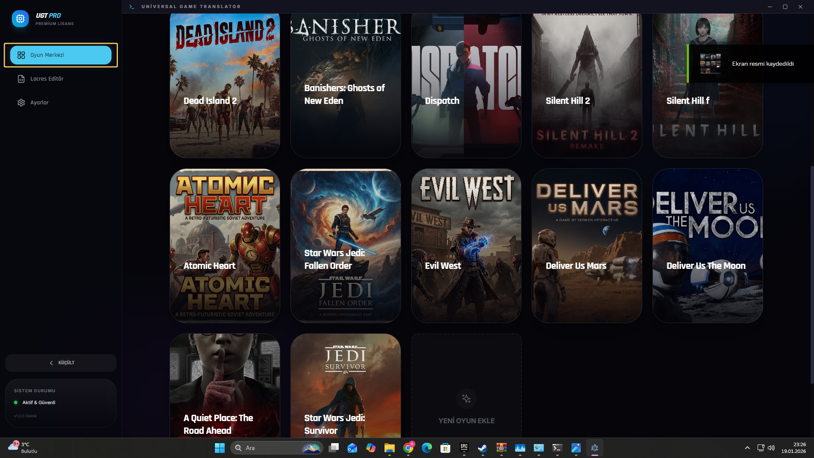Open the screenshot thumbnail in notification
Viewport: 814px width, 458px height.
pyautogui.click(x=710, y=64)
